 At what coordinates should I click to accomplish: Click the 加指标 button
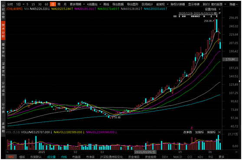pos(199,132)
